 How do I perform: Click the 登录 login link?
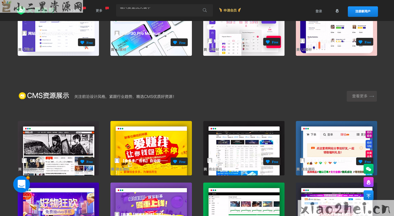[x=319, y=11]
